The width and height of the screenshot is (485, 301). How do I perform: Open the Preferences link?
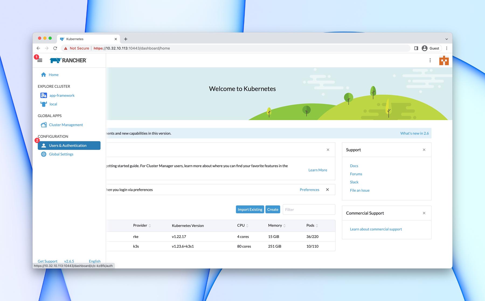click(x=309, y=190)
